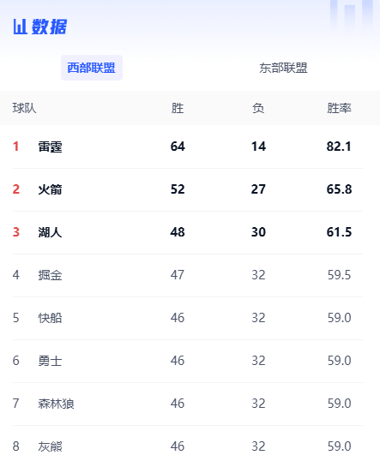The height and width of the screenshot is (467, 380).
Task: Click the 掘金 team name
Action: tap(50, 275)
